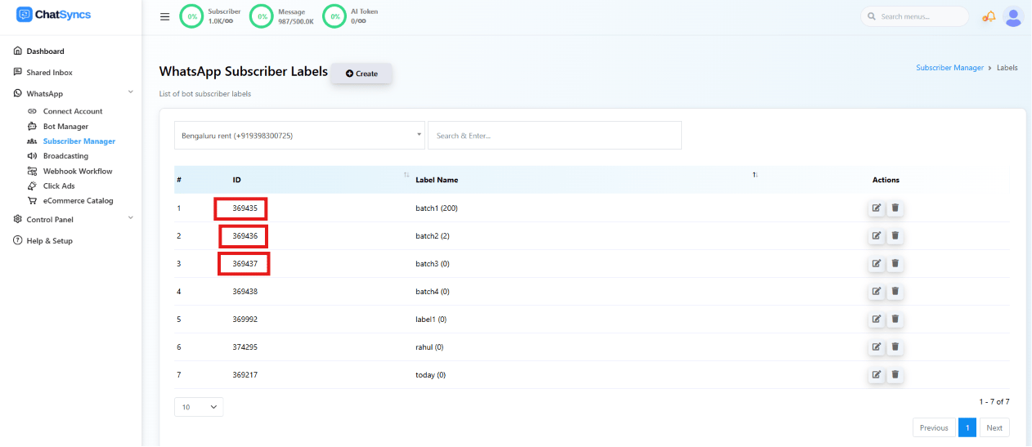Open Shared Inbox
This screenshot has width=1032, height=447.
[49, 73]
